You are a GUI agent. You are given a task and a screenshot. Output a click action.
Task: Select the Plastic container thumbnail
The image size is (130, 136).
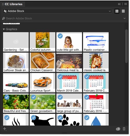(96, 42)
